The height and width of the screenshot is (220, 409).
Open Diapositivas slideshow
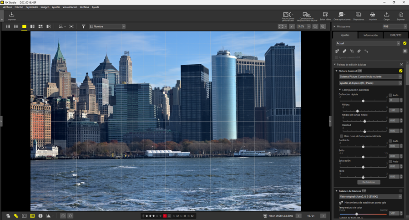359,16
